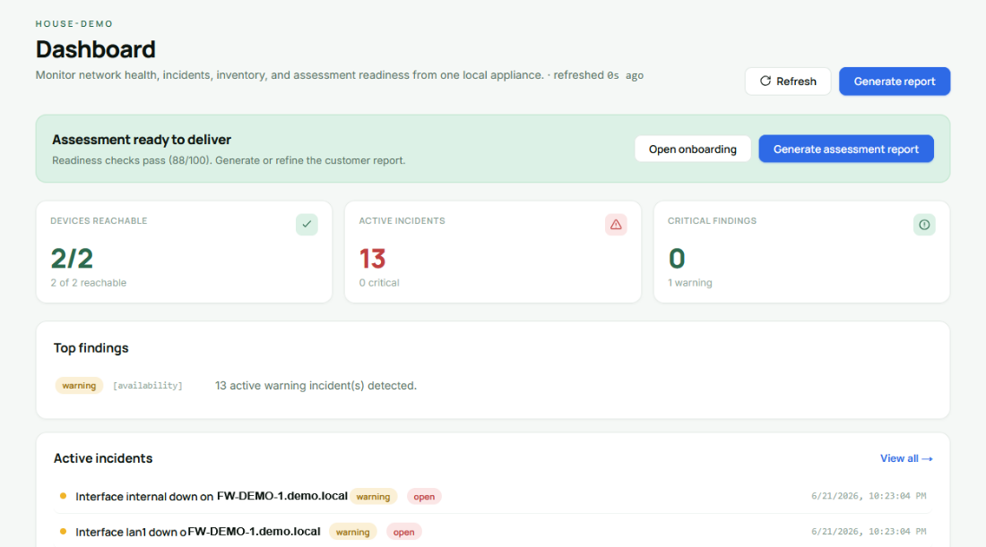Click the orange dot beside Interface internal down
This screenshot has width=986, height=547.
point(63,496)
